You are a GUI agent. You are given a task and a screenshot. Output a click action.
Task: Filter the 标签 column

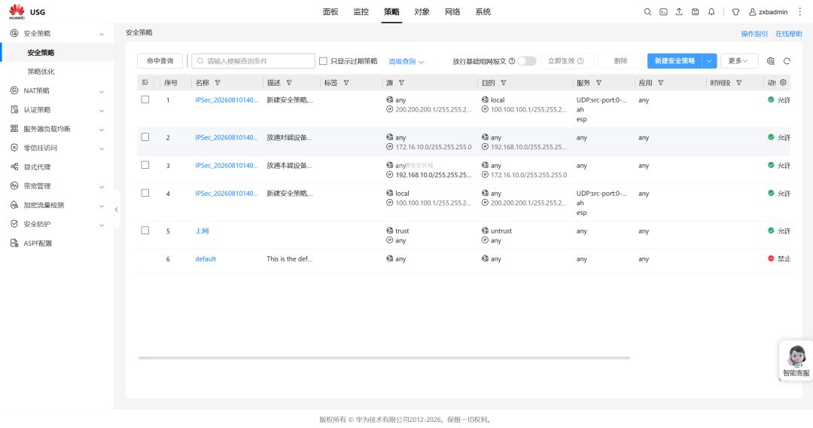[346, 82]
